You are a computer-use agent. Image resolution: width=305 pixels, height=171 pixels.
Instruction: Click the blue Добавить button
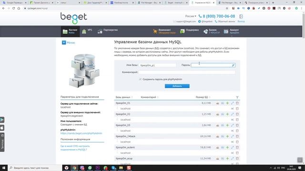tap(177, 86)
